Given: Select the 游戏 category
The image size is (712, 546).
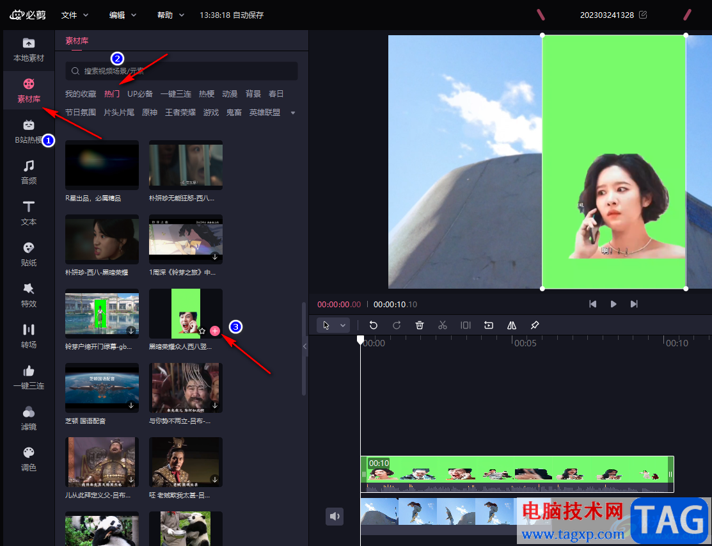Looking at the screenshot, I should [211, 112].
